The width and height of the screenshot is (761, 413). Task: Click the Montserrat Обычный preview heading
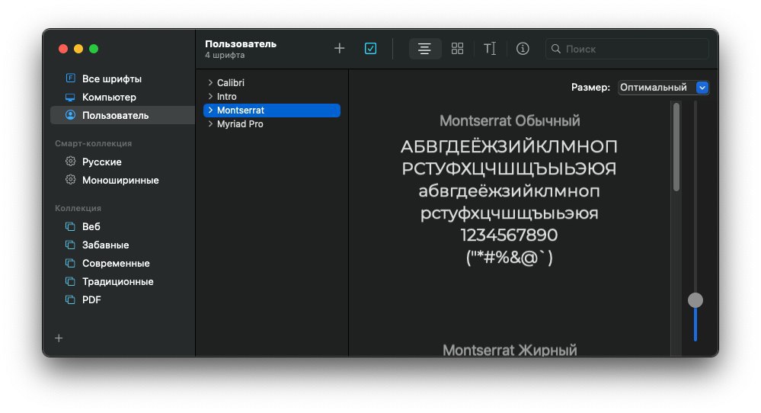510,121
